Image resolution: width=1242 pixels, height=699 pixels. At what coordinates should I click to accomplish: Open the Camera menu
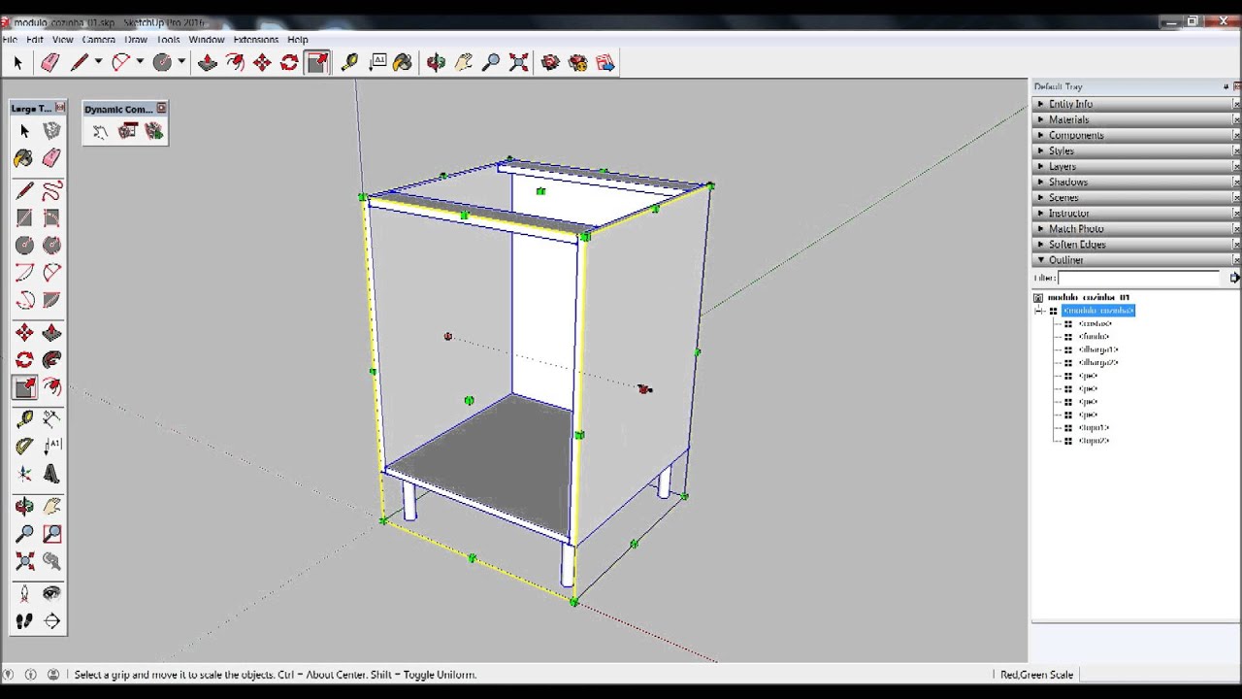(x=99, y=40)
